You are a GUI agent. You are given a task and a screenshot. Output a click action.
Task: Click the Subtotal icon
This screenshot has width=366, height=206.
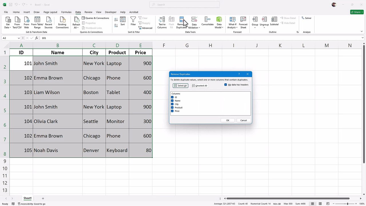(x=274, y=21)
